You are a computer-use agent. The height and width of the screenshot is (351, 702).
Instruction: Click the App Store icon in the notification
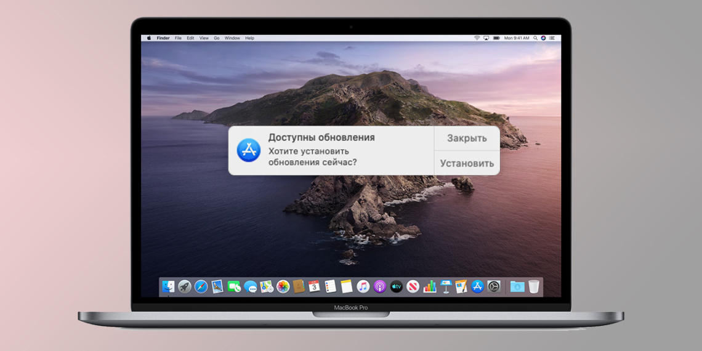(249, 150)
